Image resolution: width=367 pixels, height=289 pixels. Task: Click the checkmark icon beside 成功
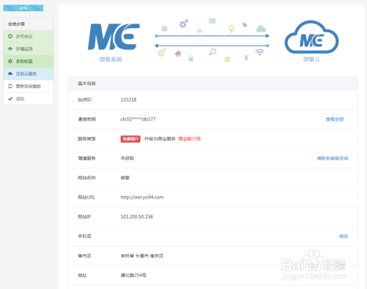tap(10, 99)
